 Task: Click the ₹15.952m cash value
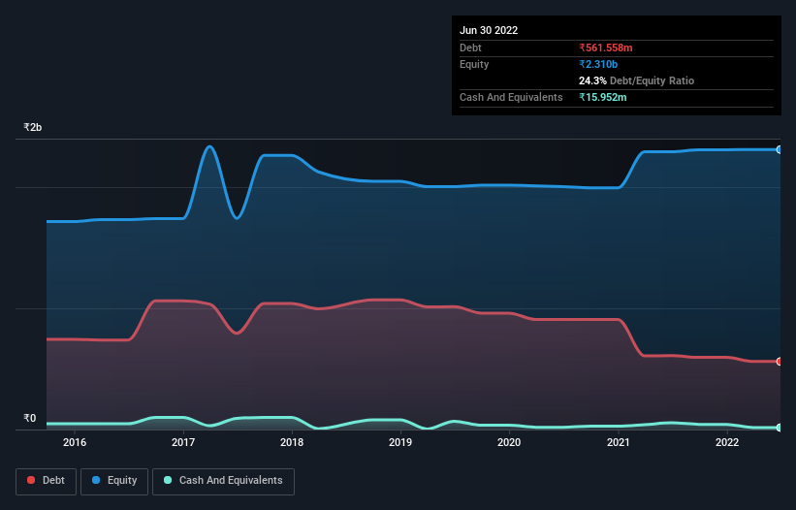pos(603,97)
